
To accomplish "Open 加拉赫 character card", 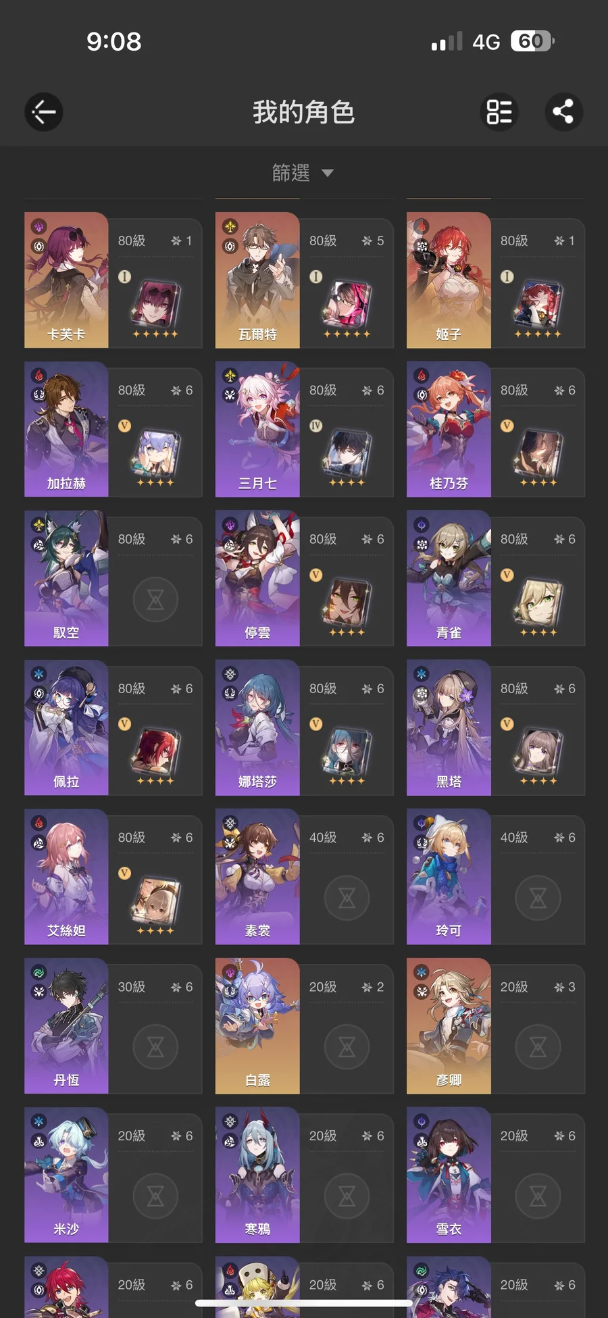I will click(113, 430).
